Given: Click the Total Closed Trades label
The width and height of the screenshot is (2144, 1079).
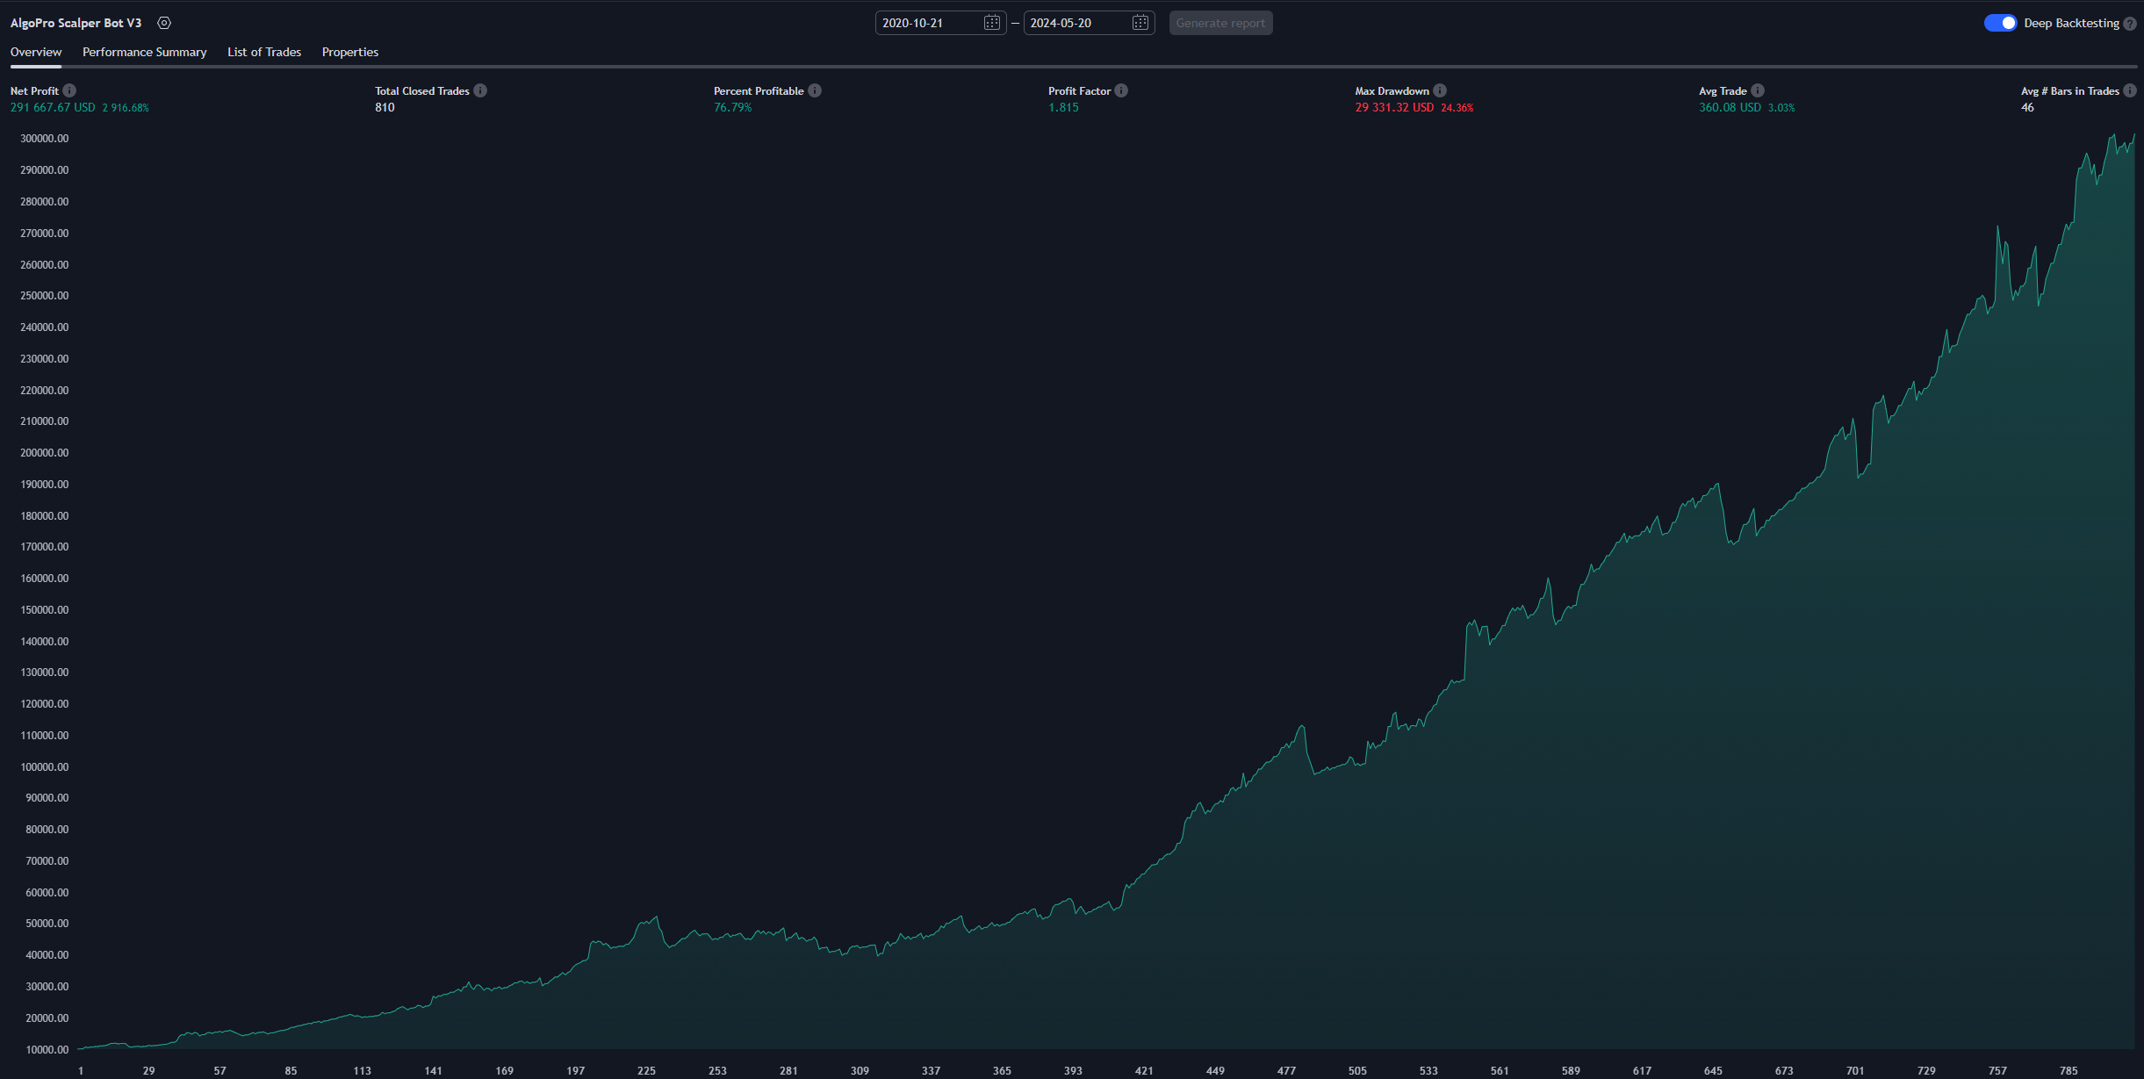Looking at the screenshot, I should click(422, 90).
